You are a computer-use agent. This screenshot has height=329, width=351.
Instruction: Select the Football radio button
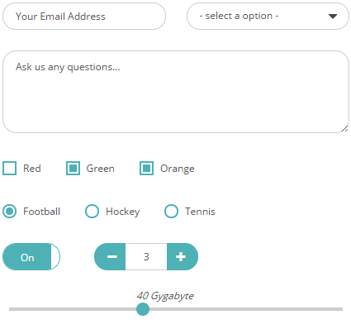[x=10, y=212]
